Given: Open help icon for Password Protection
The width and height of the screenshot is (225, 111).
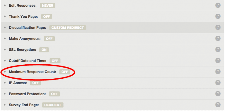Looking at the screenshot, I should (x=218, y=94).
